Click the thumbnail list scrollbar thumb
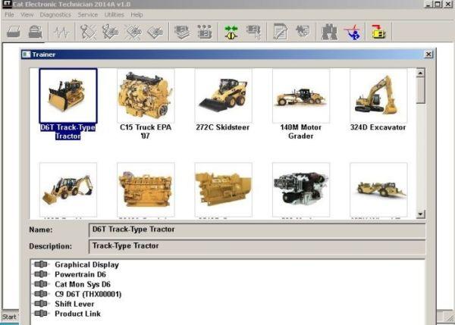455x325 pixels. 420,90
